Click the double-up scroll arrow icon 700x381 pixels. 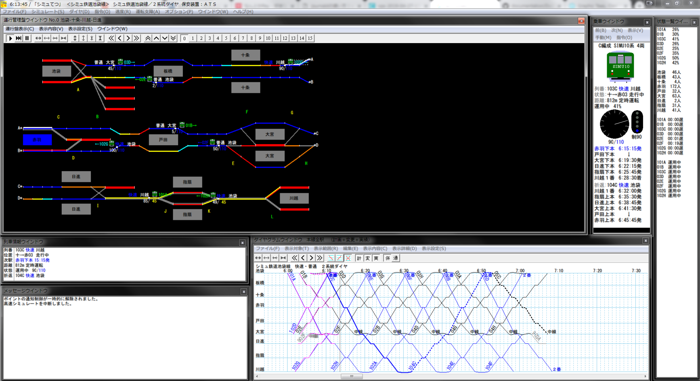[x=148, y=38]
